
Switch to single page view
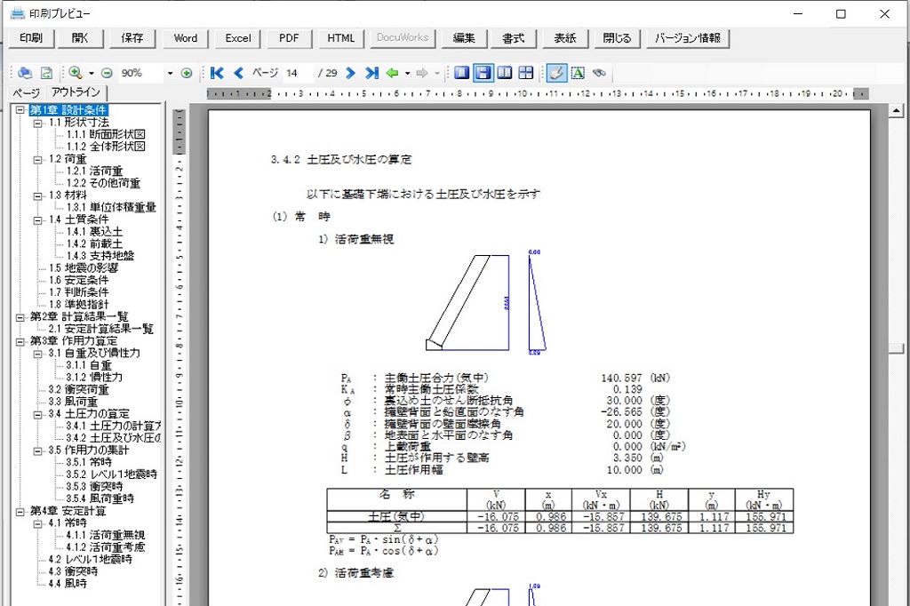coord(461,73)
